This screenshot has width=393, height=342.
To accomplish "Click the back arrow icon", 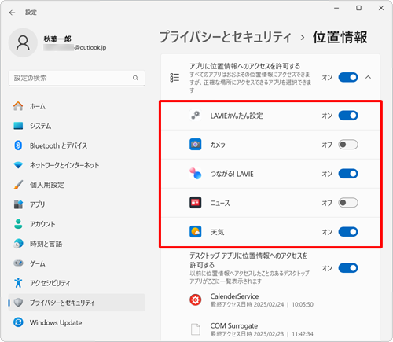I will [12, 13].
